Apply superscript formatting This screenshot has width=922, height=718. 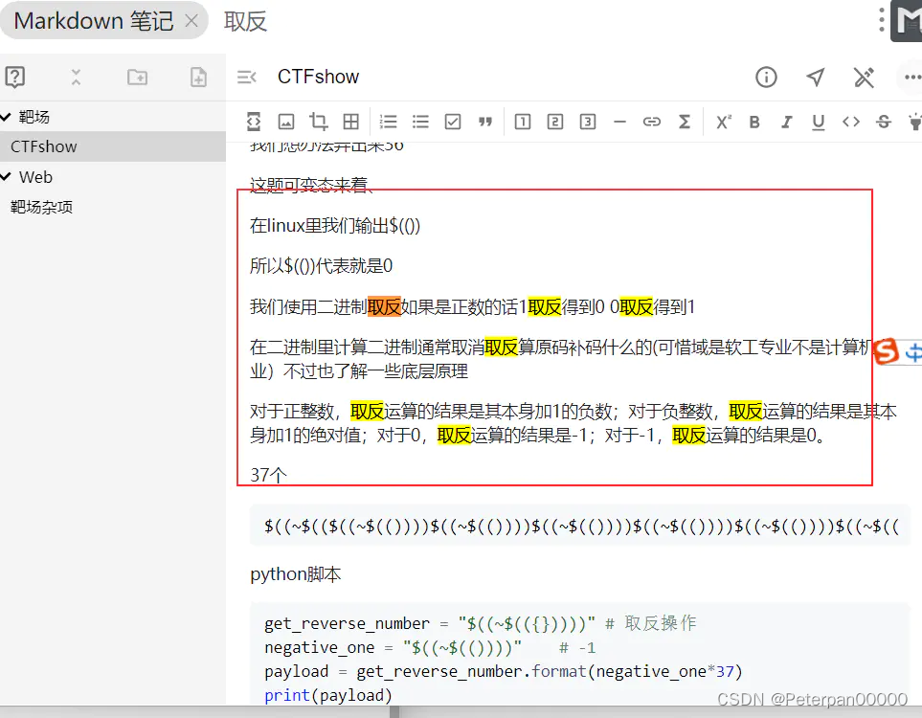[723, 122]
